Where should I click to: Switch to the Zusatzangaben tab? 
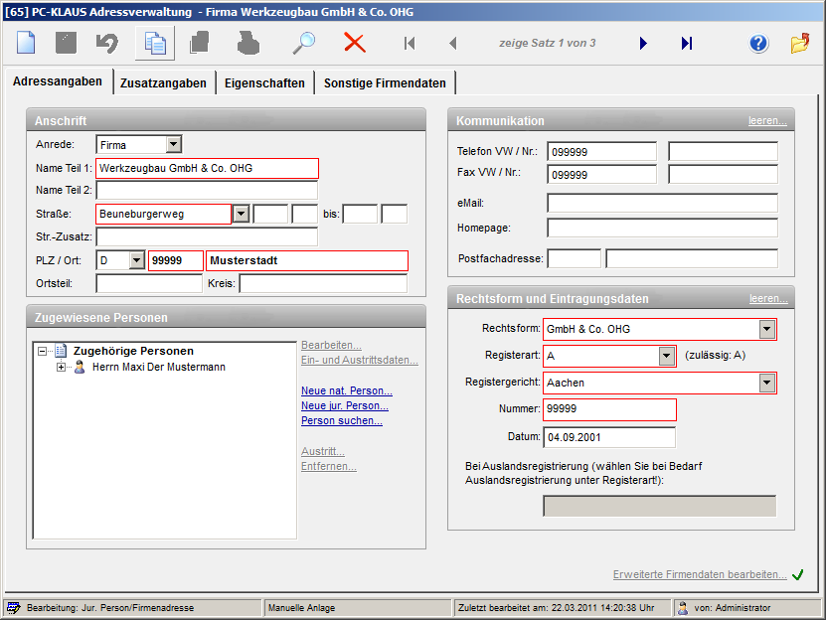pyautogui.click(x=163, y=83)
